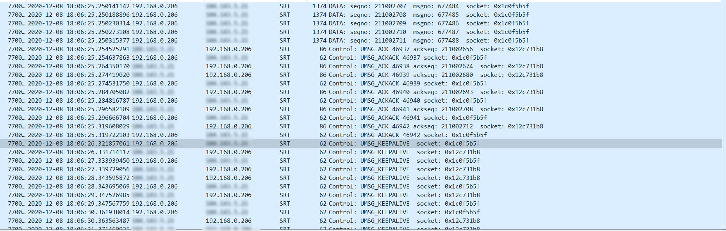Select the keepalive packet at 18:06:28.343595872
Image resolution: width=726 pixels, height=231 pixels.
[x=351, y=178]
